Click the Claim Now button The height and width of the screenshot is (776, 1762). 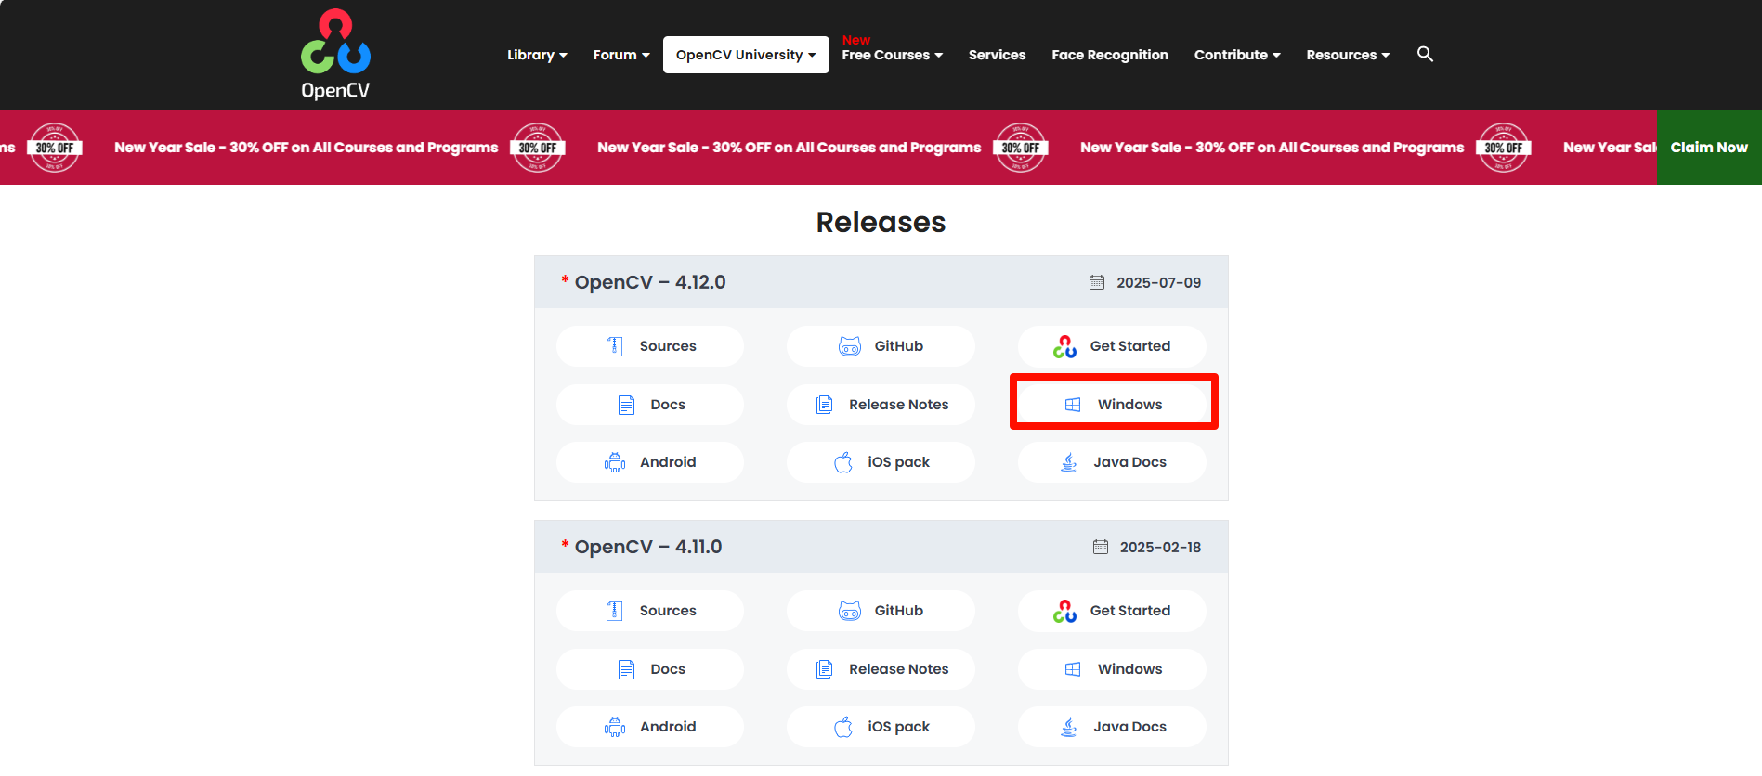pyautogui.click(x=1709, y=148)
